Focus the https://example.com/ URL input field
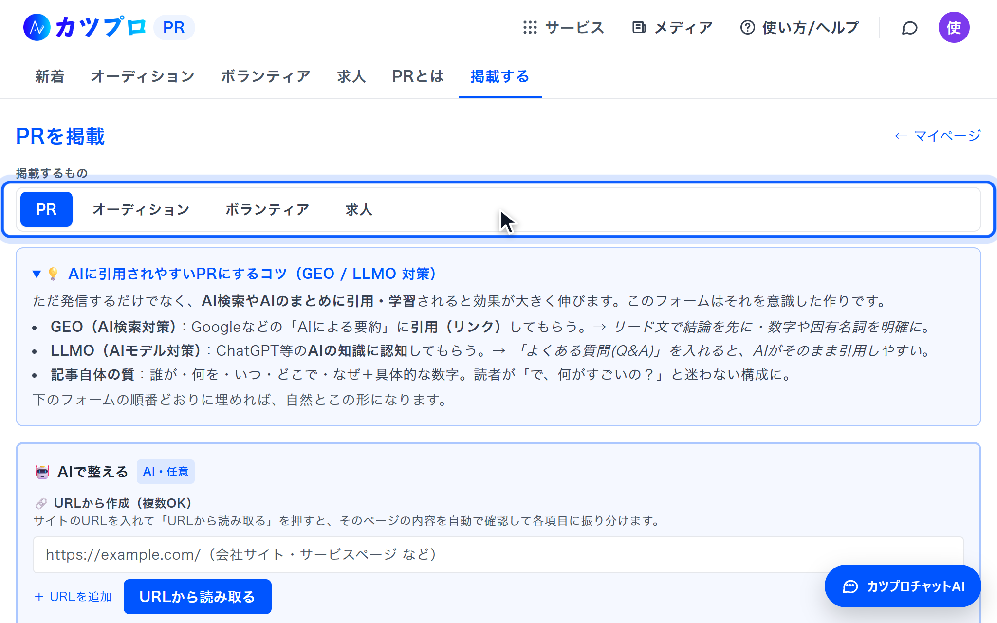 pyautogui.click(x=498, y=555)
